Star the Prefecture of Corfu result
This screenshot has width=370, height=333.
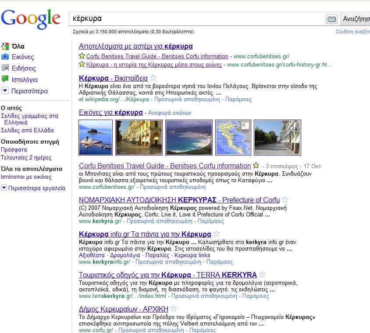pos(285,199)
